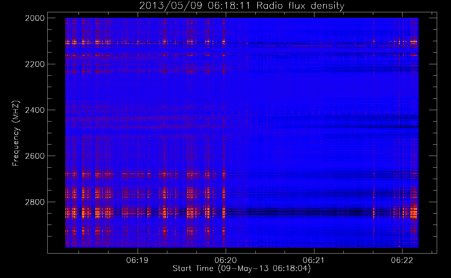
Task: Click the plot title "2013/05/09 06:18:11 Radio flux density"
Action: (242, 6)
